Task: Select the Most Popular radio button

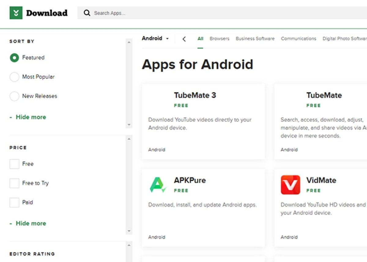Action: [x=14, y=77]
